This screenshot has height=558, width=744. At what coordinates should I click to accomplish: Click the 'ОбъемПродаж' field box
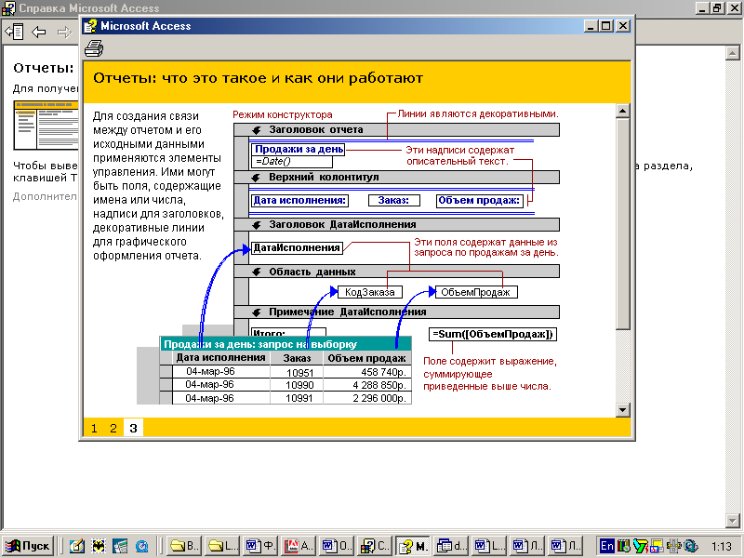coord(476,292)
